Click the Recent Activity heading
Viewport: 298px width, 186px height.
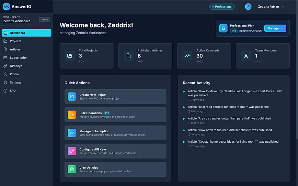click(197, 83)
